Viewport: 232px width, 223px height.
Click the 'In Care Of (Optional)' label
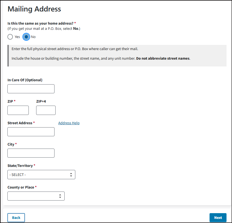tap(25, 80)
